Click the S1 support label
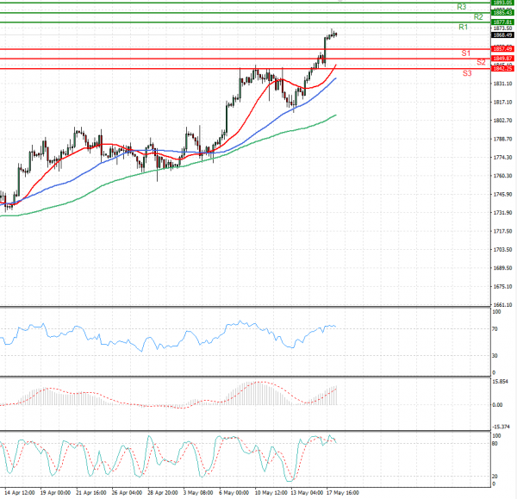The image size is (517, 499). [465, 53]
